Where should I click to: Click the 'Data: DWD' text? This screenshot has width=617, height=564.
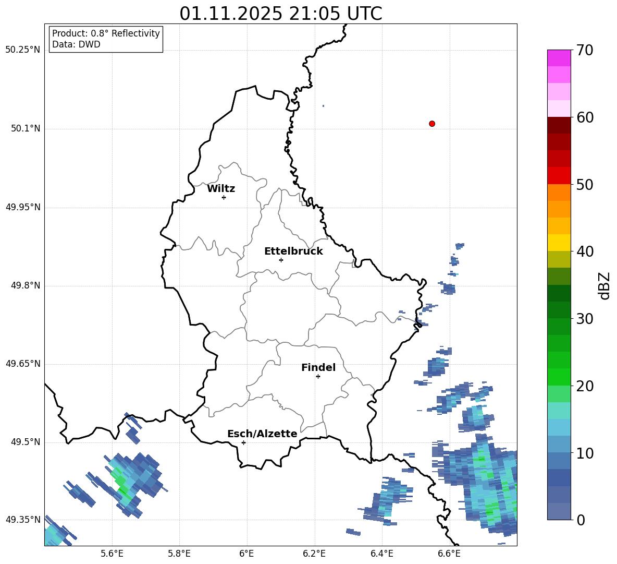click(x=76, y=44)
